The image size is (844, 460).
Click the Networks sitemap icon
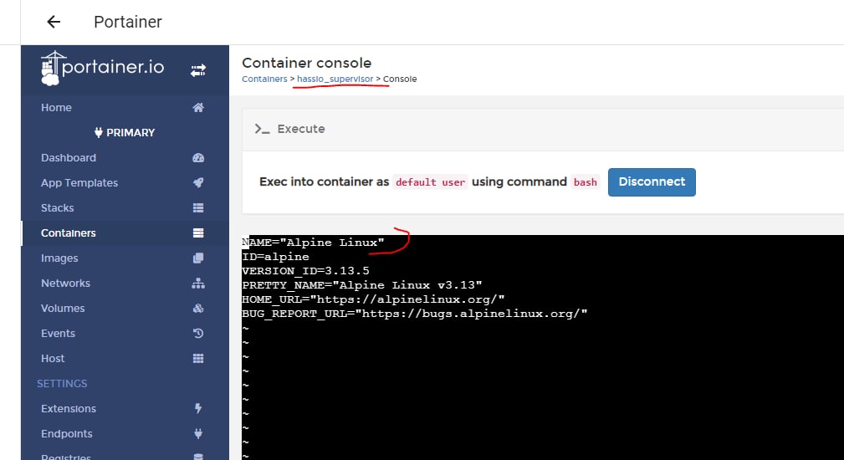click(x=198, y=283)
